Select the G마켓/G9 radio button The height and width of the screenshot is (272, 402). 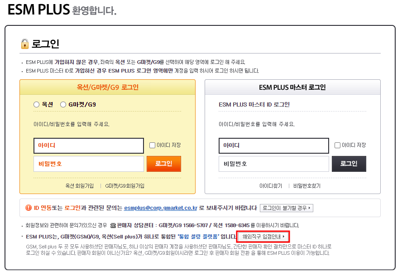(63, 105)
